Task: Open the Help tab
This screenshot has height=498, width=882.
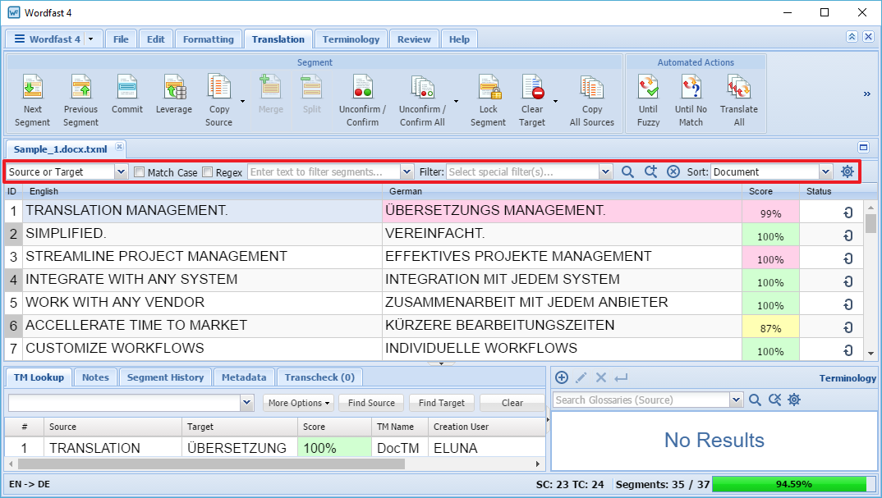Action: click(x=459, y=39)
